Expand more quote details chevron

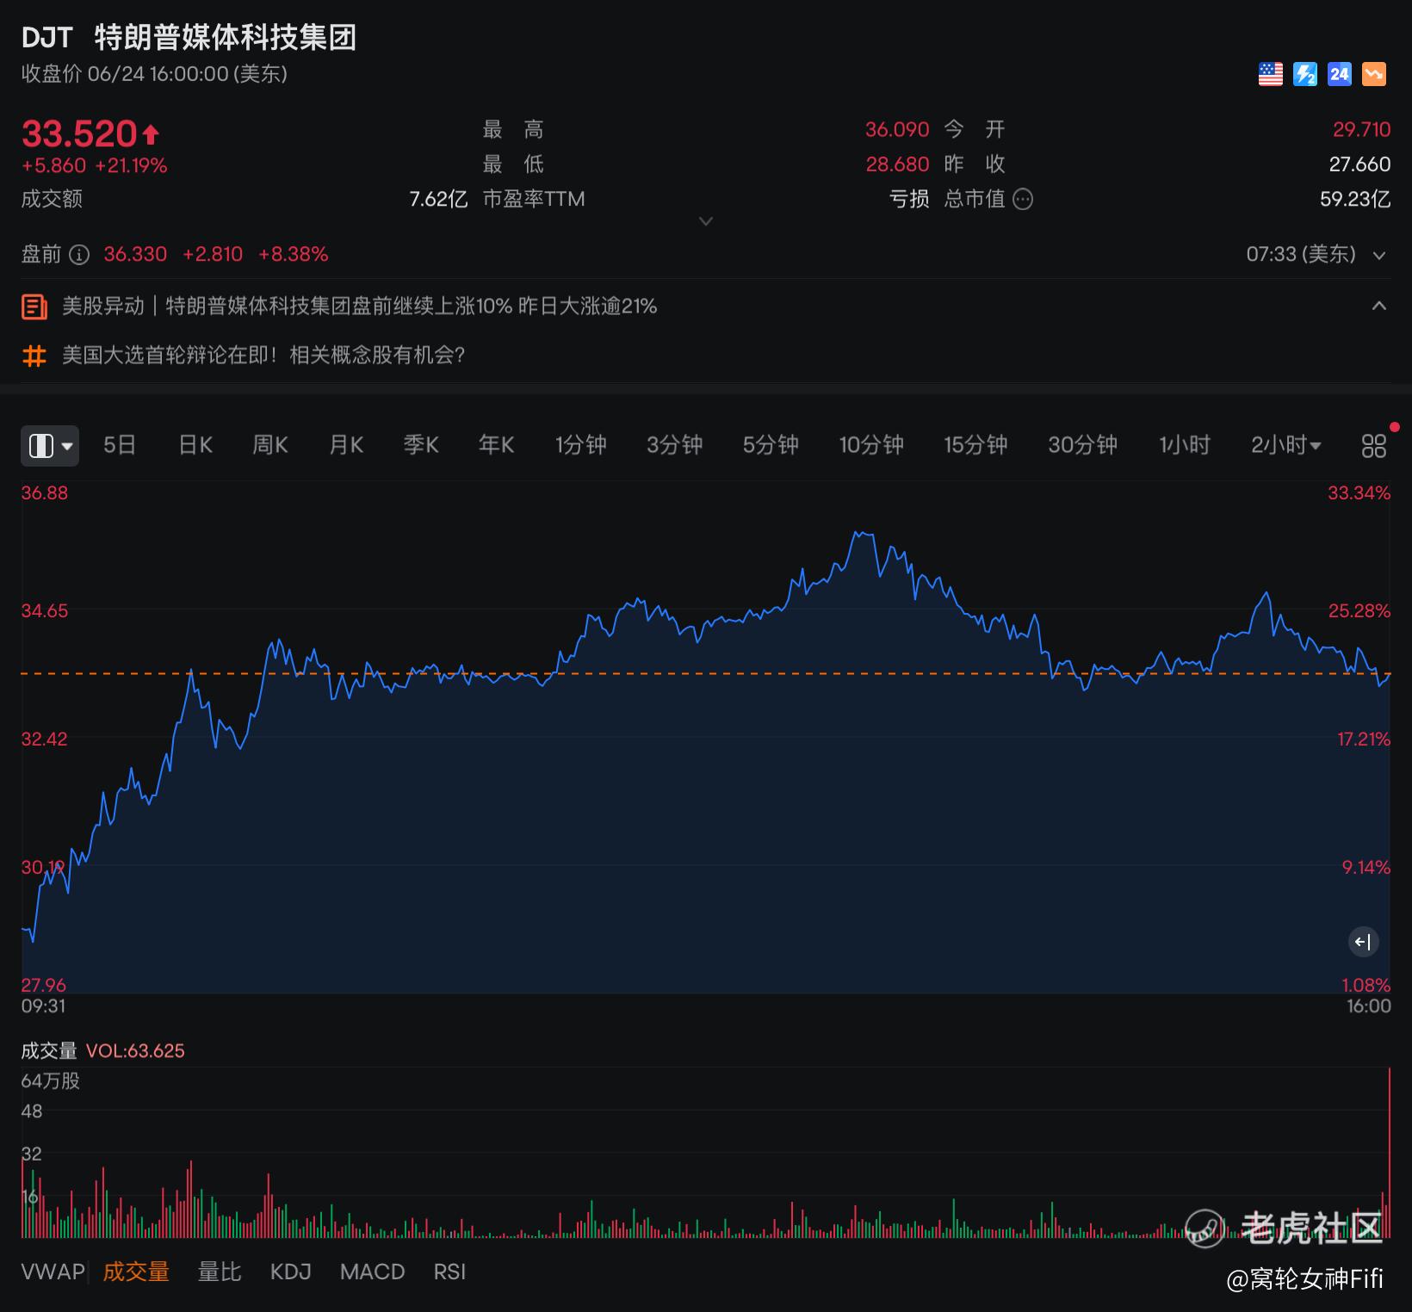click(x=706, y=221)
